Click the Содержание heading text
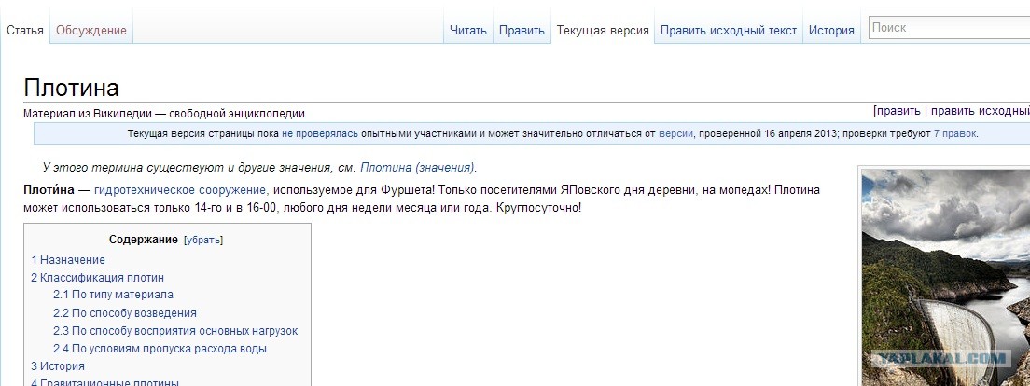Screen dimensions: 1030x386 143,240
